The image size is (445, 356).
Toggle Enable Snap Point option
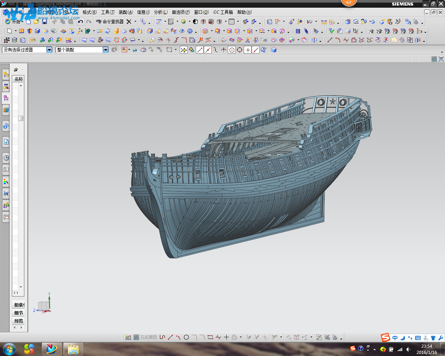pyautogui.click(x=184, y=50)
